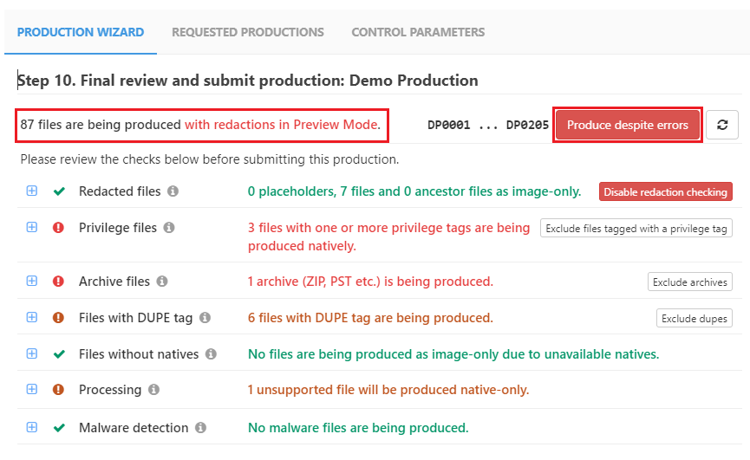Open Control Parameters tab
Viewport: 750px width, 460px height.
tap(418, 32)
